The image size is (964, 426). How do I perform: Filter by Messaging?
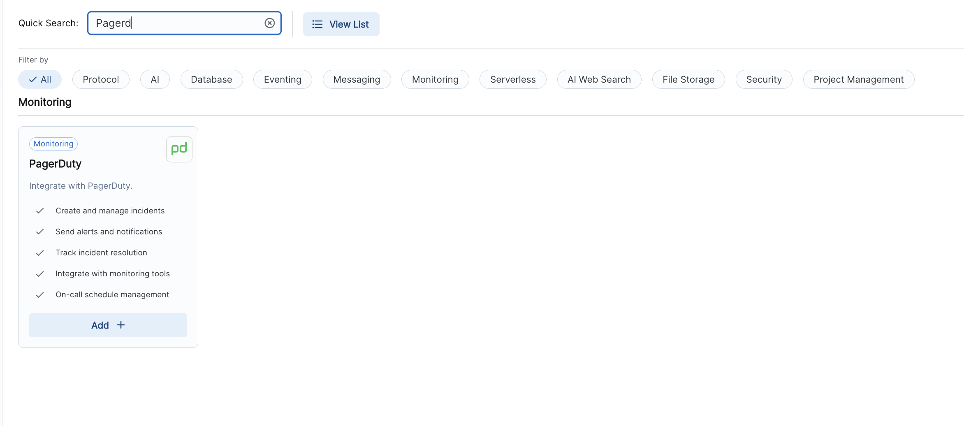[x=357, y=79]
